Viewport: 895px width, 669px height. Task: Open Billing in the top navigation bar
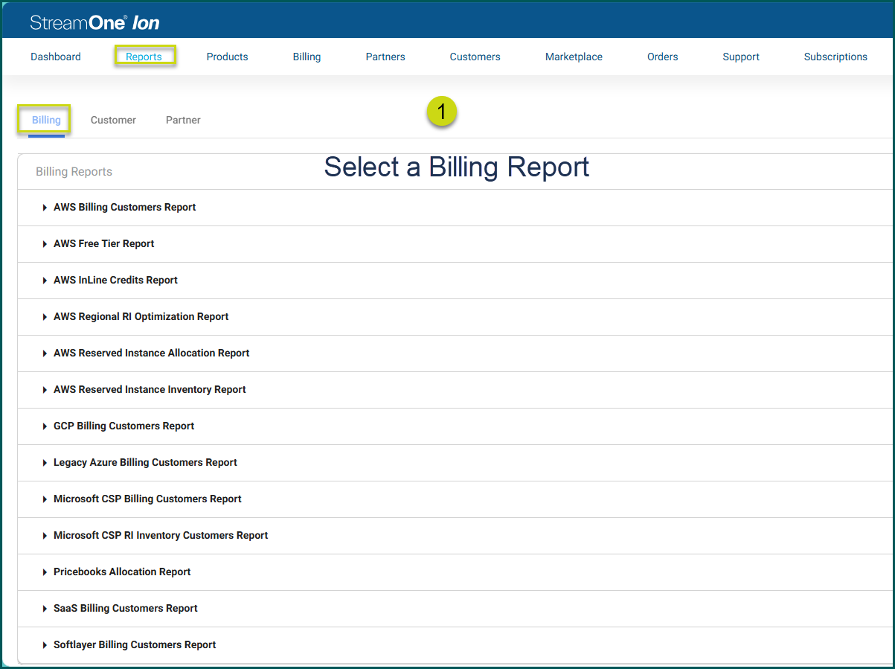point(307,57)
